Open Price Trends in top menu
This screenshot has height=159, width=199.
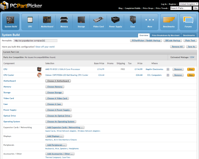pos(162,8)
